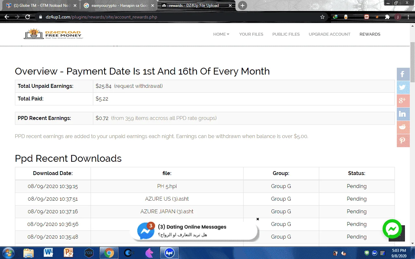
Task: Click the Total Unpaid Earnings label
Action: coord(45,86)
